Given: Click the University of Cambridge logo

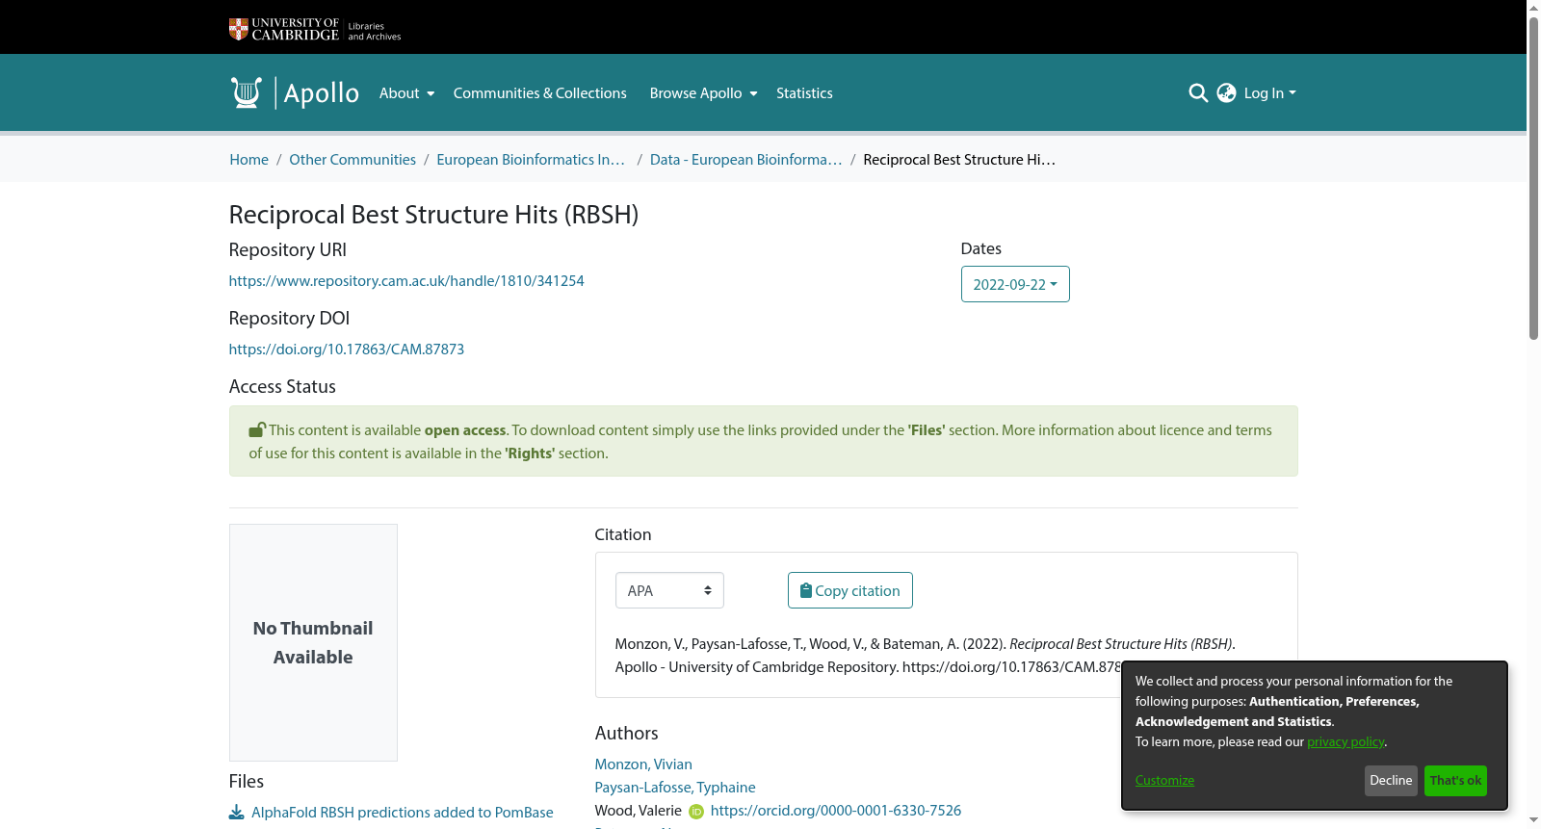Looking at the screenshot, I should click(315, 29).
